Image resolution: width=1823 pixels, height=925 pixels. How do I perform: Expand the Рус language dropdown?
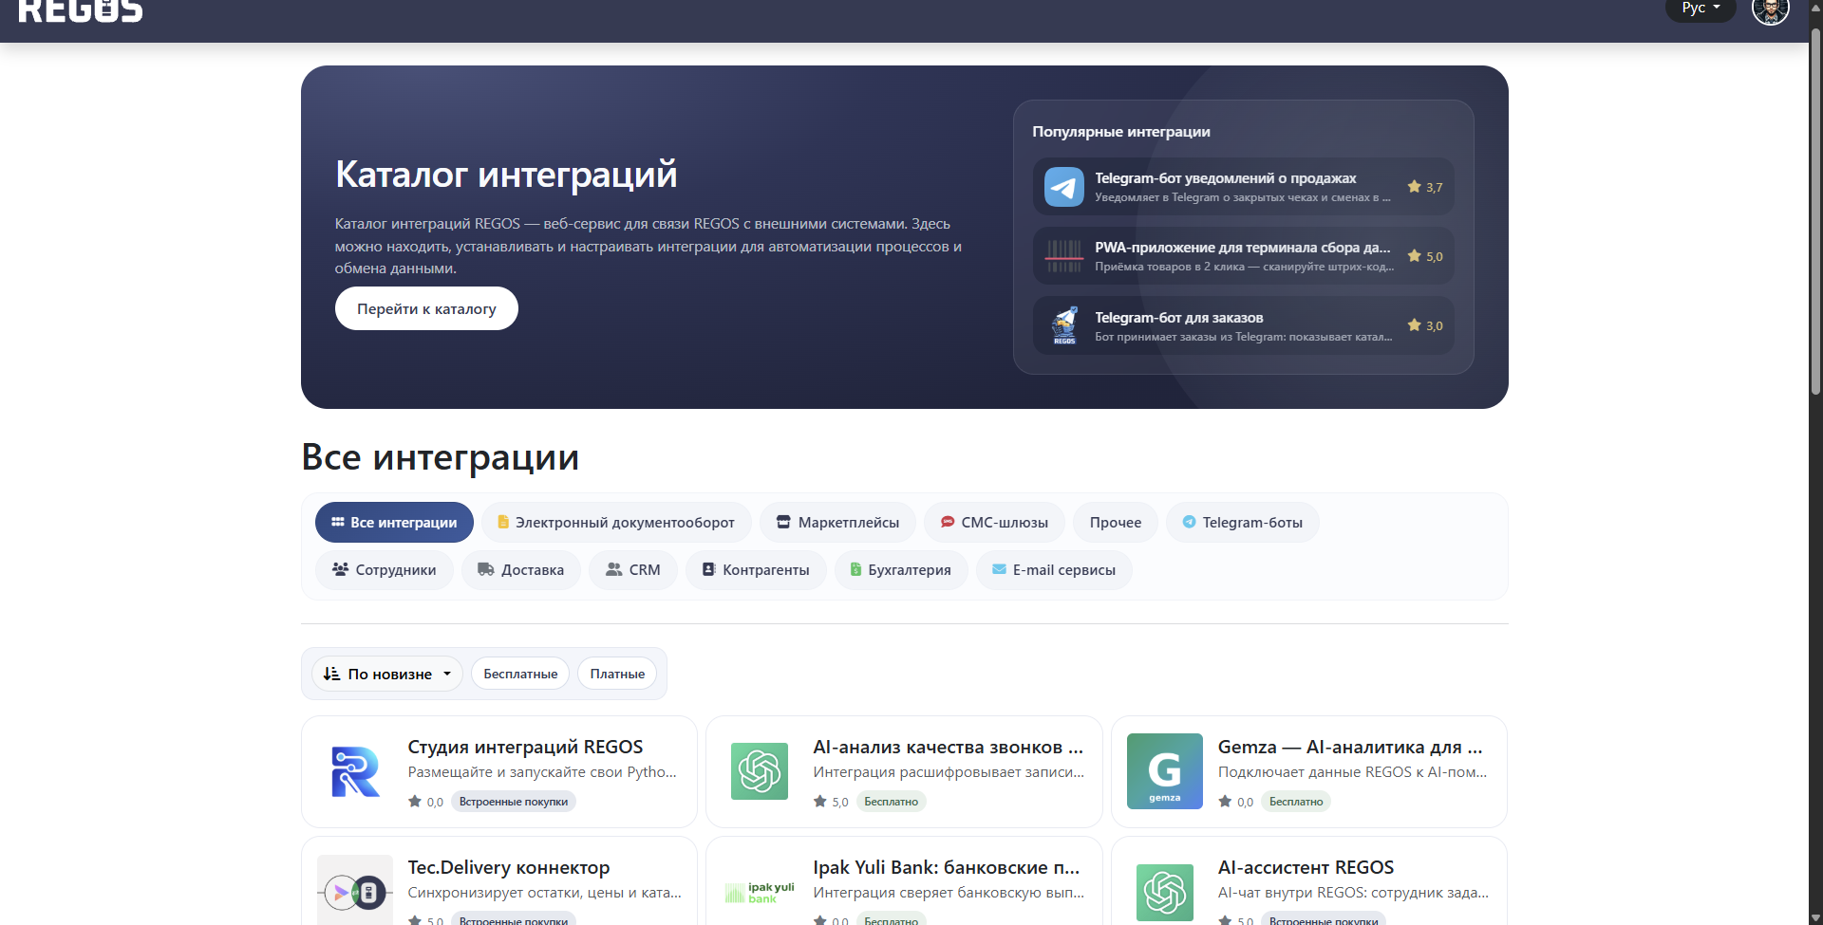tap(1701, 9)
